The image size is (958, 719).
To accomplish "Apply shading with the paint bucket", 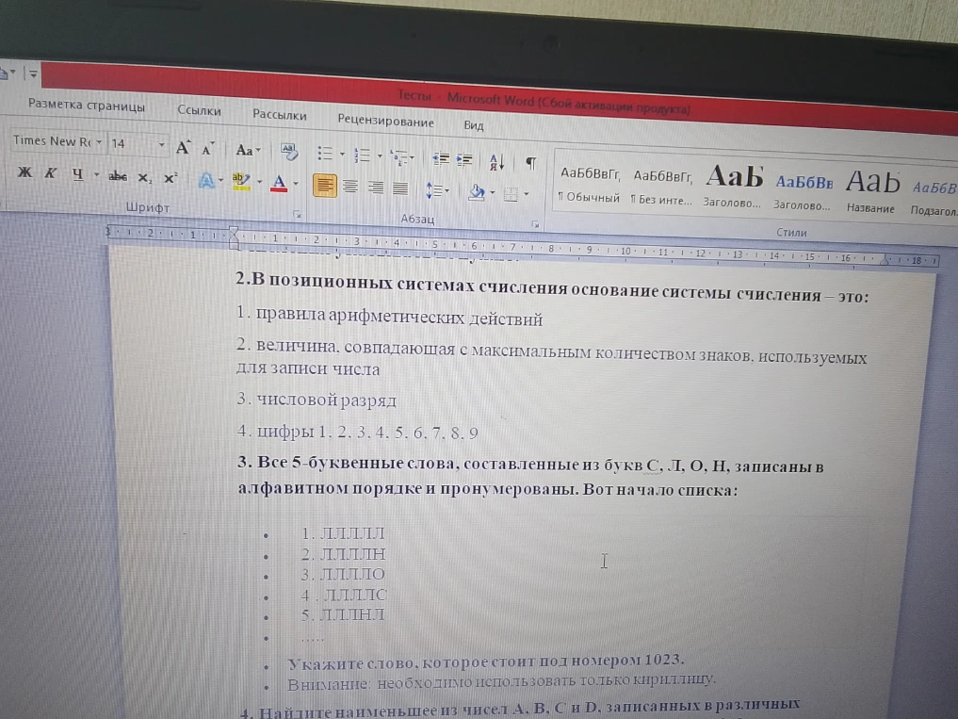I will (x=477, y=192).
